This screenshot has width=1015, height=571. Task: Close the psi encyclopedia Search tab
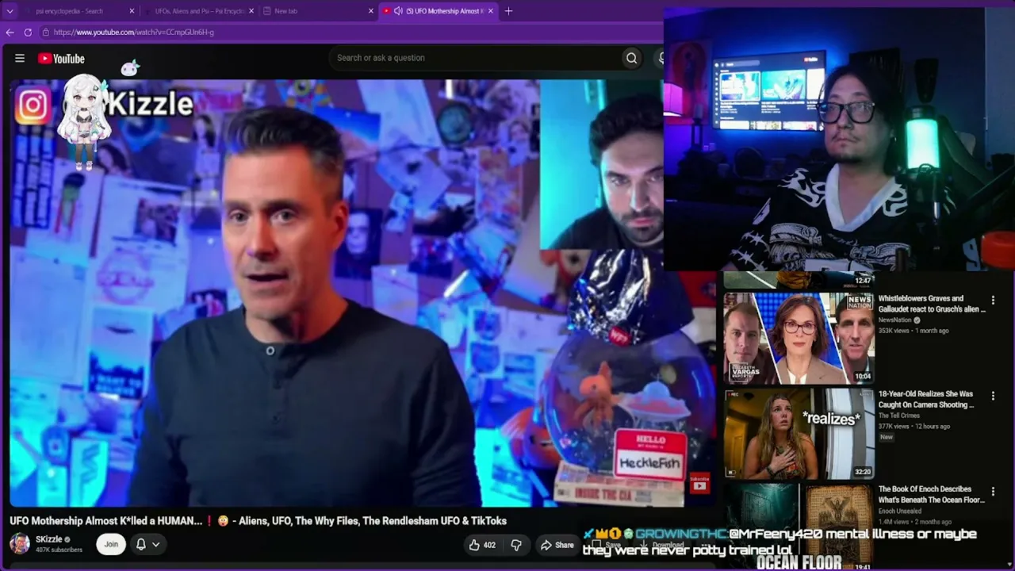(132, 11)
